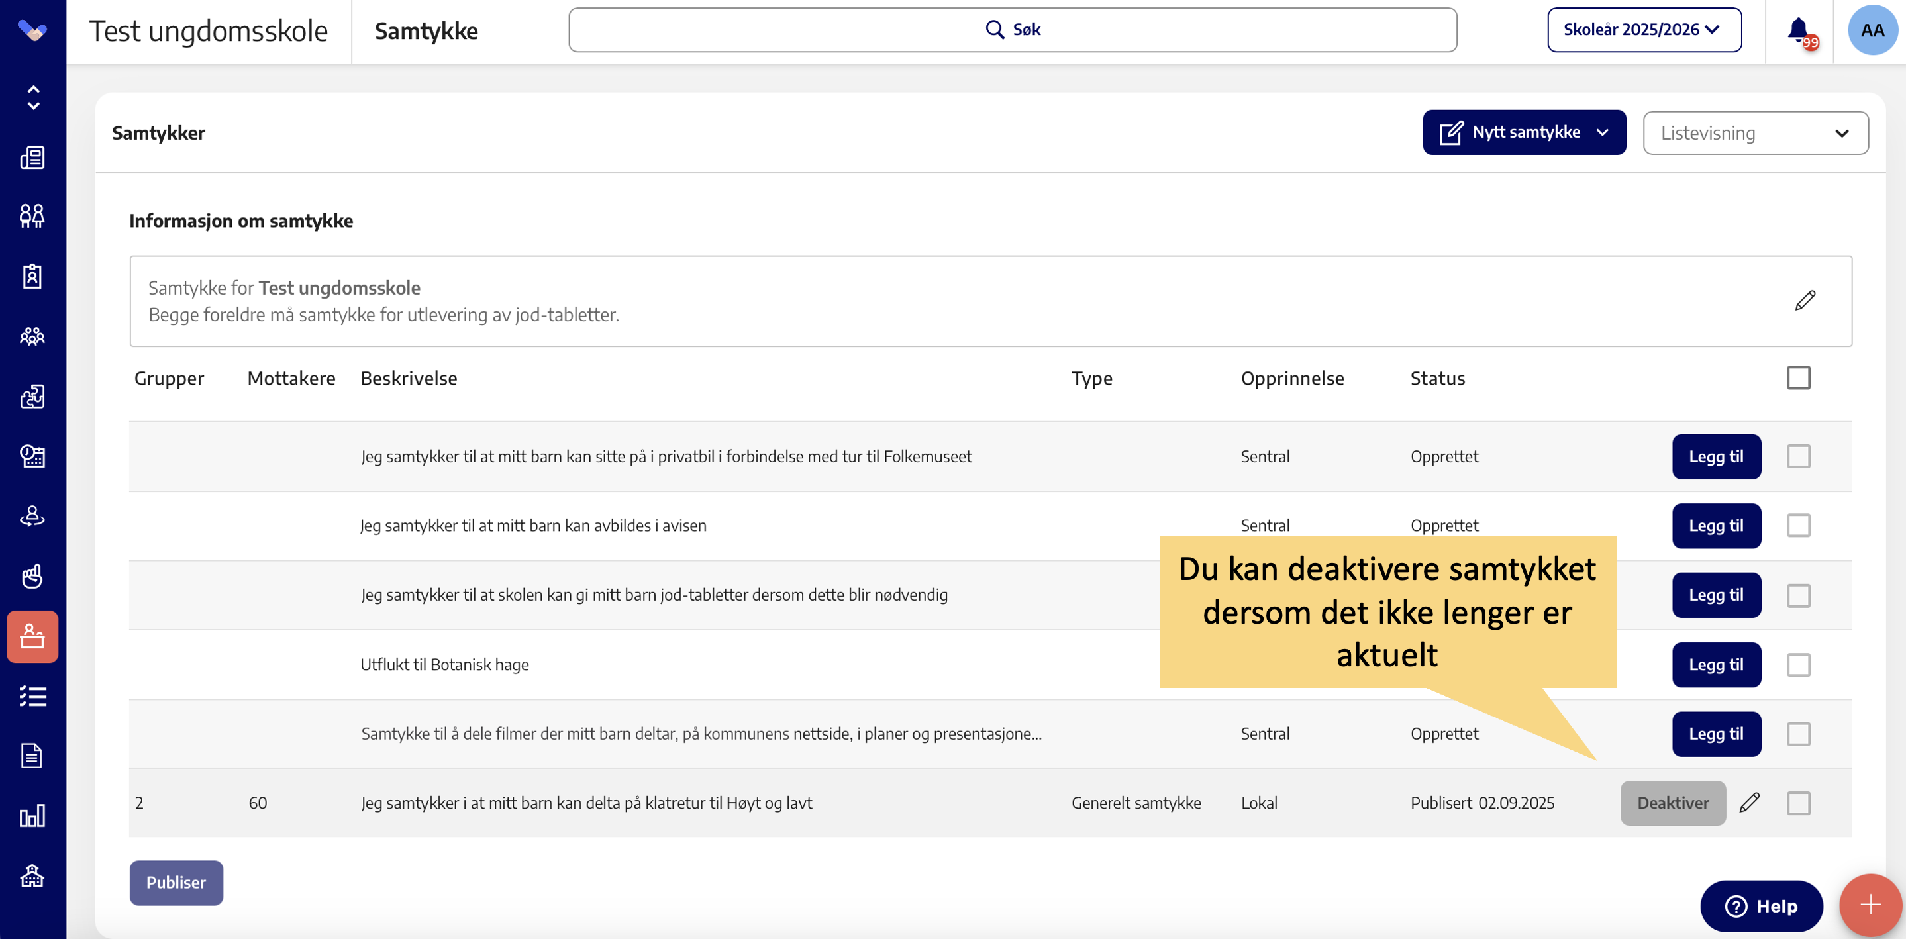Open the two-persons icon in the sidebar

point(32,216)
